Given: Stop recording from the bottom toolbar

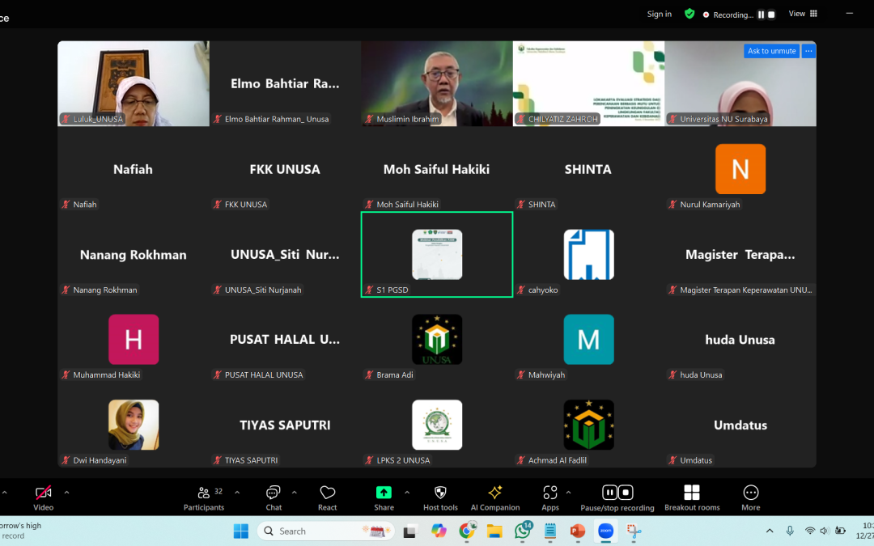Looking at the screenshot, I should pos(626,493).
